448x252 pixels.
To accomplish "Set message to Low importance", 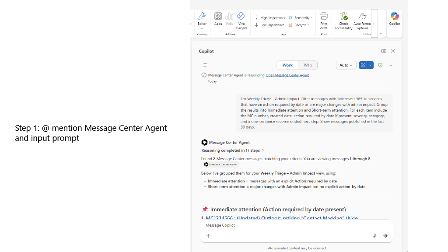I will click(x=270, y=25).
